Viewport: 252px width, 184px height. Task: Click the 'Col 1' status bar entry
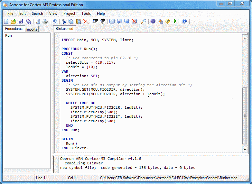[x=72, y=178]
